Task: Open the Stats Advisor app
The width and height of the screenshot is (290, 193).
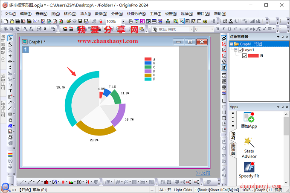Action: pos(249,148)
